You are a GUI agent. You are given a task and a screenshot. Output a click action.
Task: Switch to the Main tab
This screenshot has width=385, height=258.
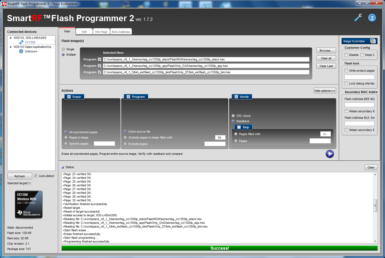[x=67, y=31]
